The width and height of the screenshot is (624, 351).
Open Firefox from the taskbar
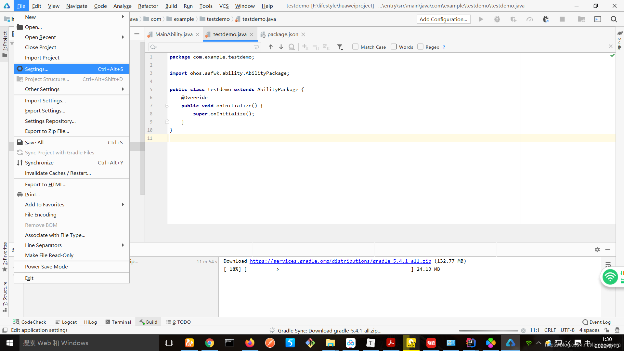[250, 343]
